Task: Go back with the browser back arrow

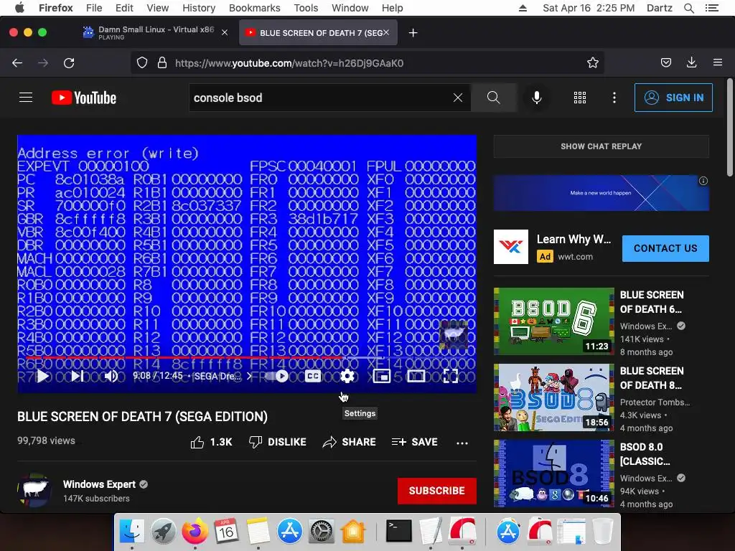Action: pyautogui.click(x=17, y=63)
